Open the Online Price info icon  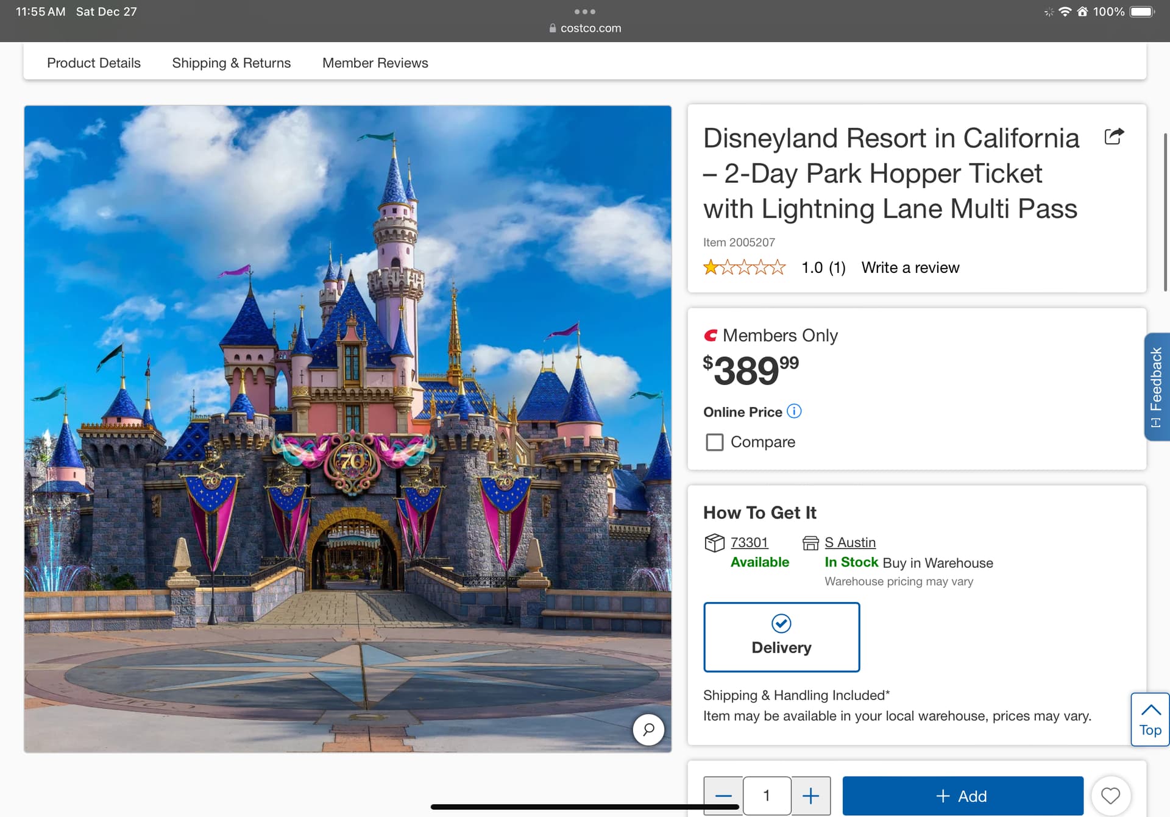[x=794, y=411]
